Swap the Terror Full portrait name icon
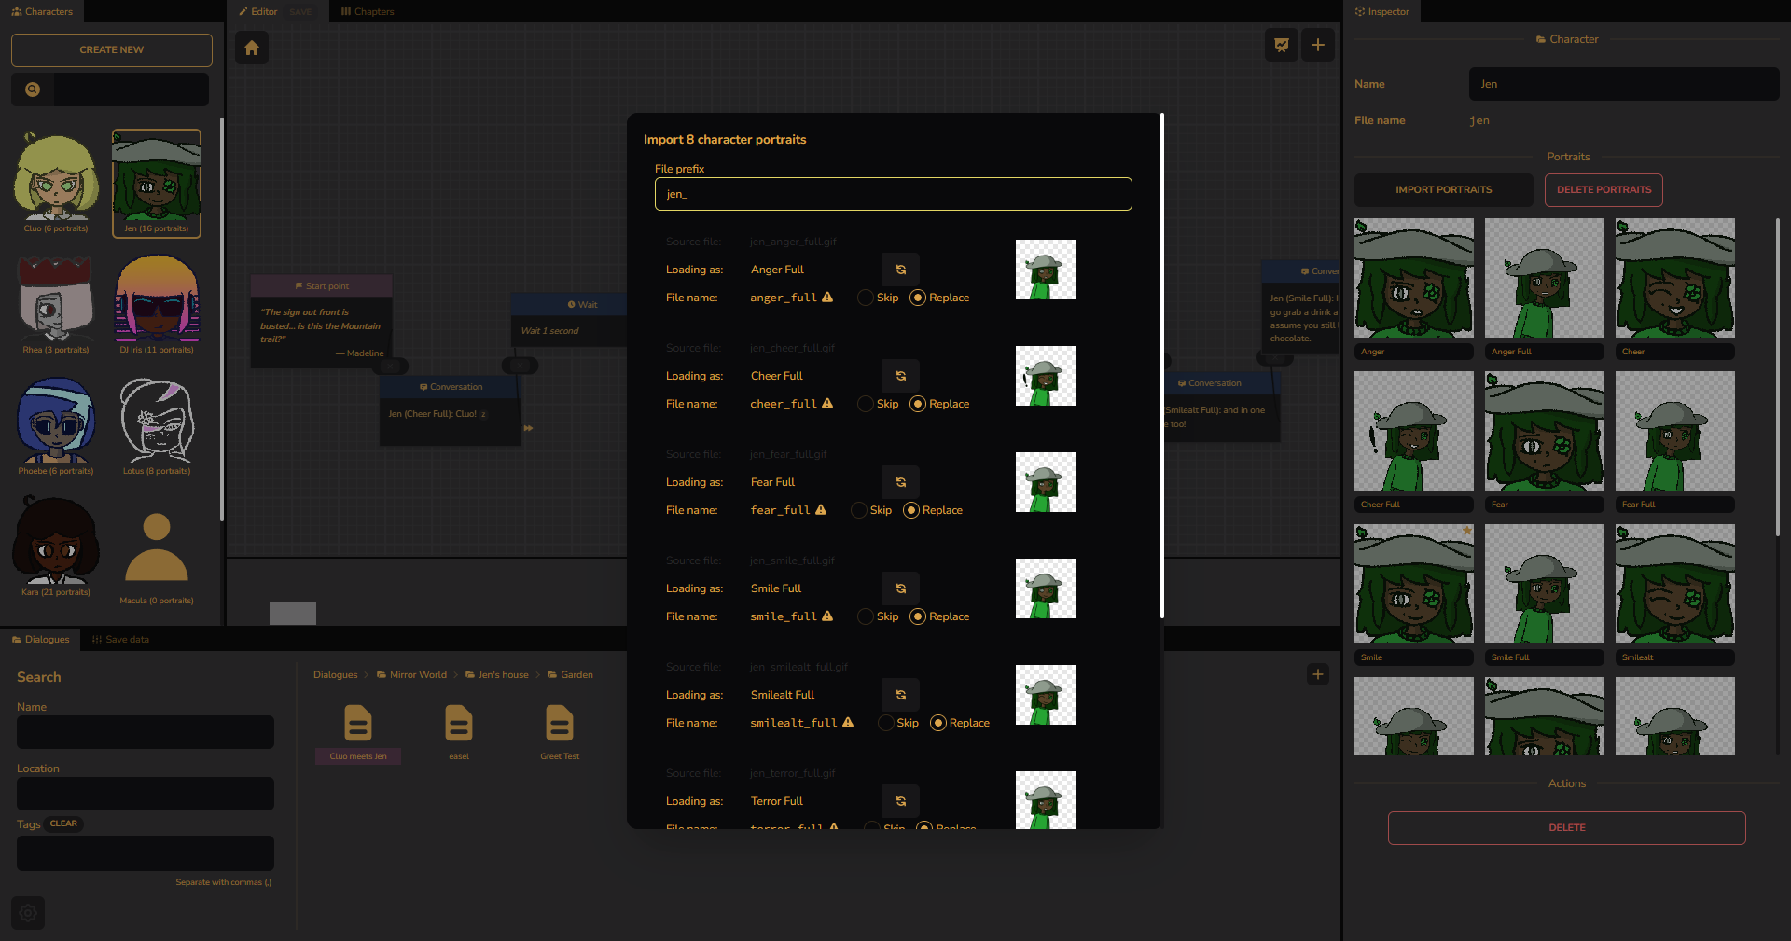 [x=901, y=801]
